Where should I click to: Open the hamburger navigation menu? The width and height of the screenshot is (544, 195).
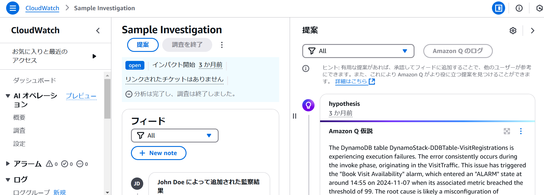click(x=13, y=8)
